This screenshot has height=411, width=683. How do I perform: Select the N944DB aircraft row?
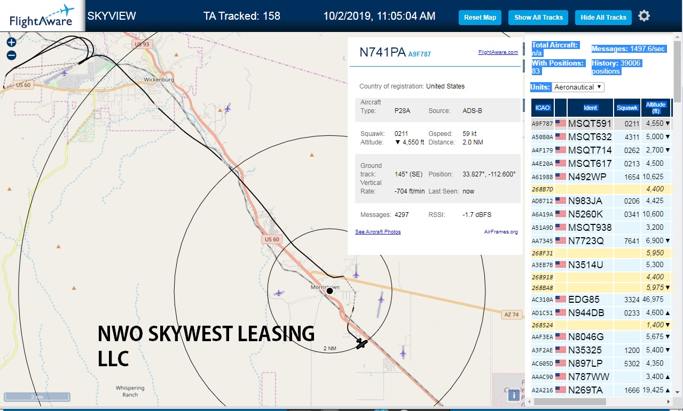click(601, 313)
